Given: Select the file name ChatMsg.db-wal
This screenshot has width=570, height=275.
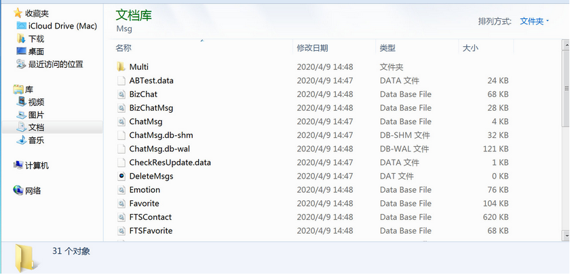Looking at the screenshot, I should click(159, 149).
